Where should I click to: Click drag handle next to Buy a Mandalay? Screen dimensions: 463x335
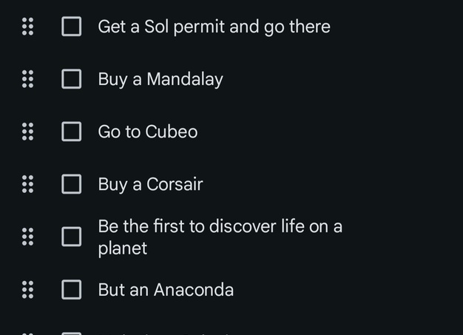click(x=28, y=79)
